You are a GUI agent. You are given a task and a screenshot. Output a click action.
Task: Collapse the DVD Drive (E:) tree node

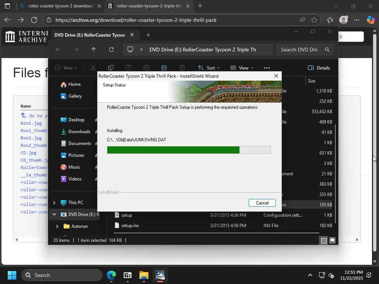(x=54, y=214)
